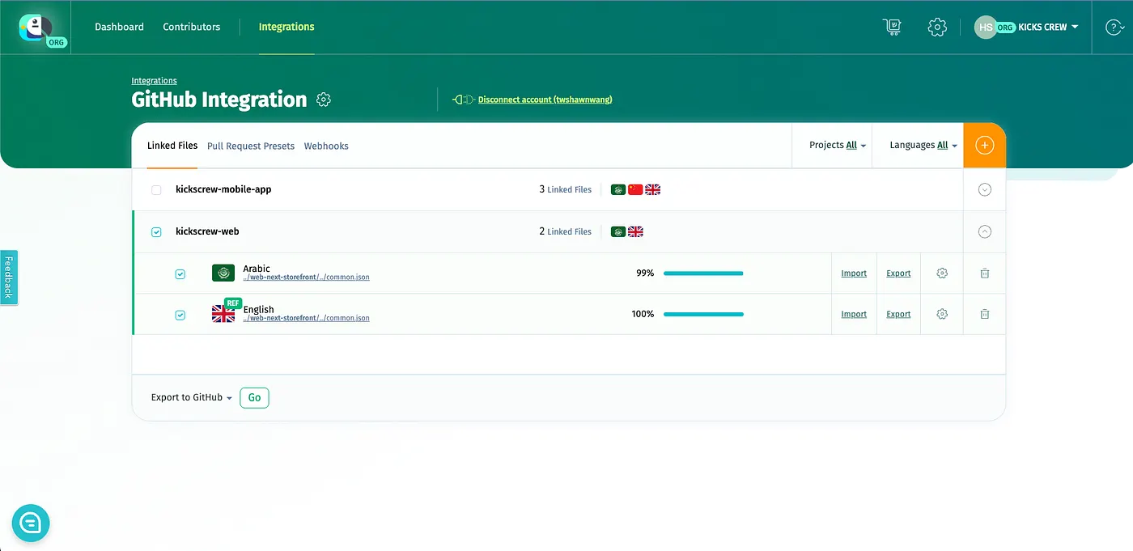The image size is (1133, 551).
Task: Click Import for English file
Action: coord(854,314)
